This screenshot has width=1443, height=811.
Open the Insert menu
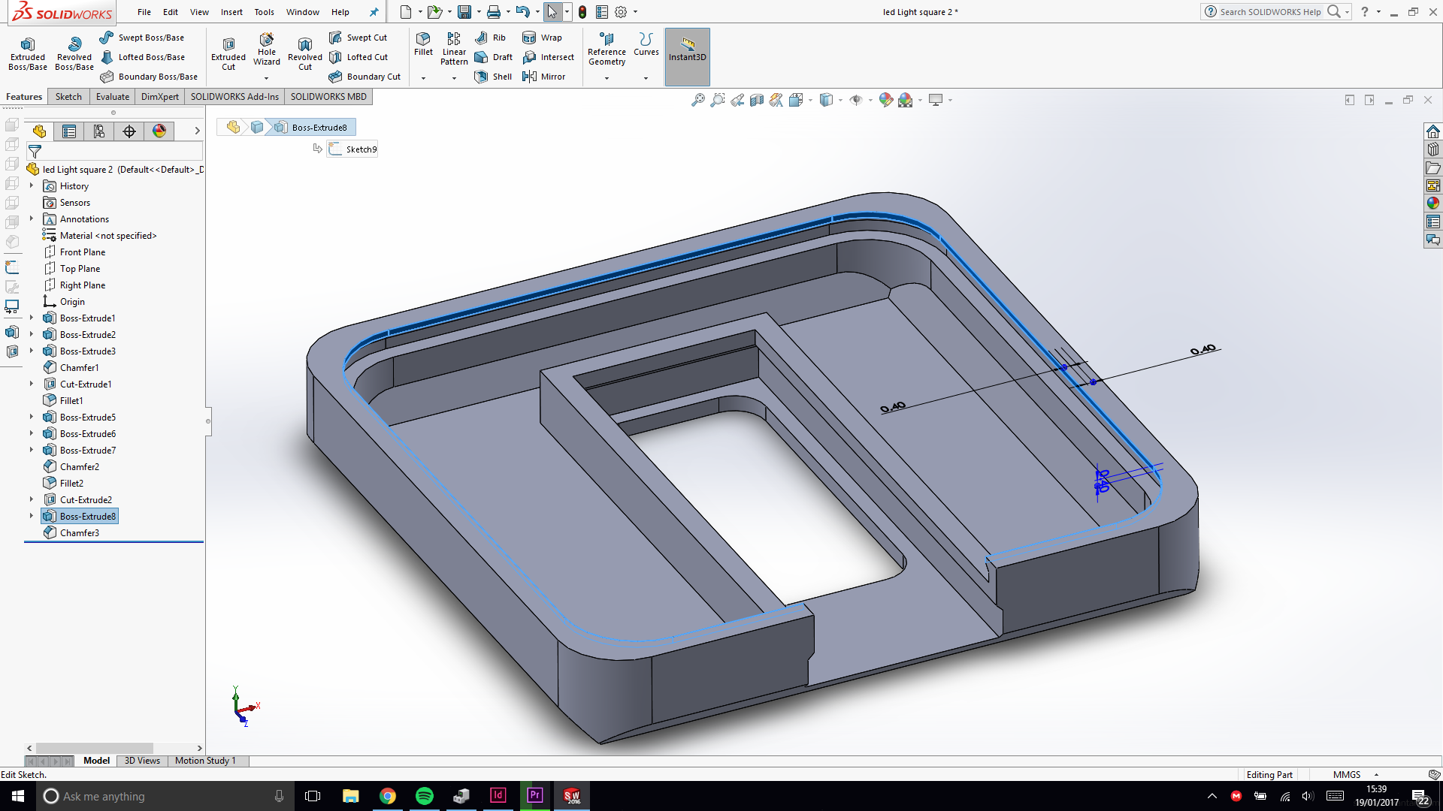point(231,12)
